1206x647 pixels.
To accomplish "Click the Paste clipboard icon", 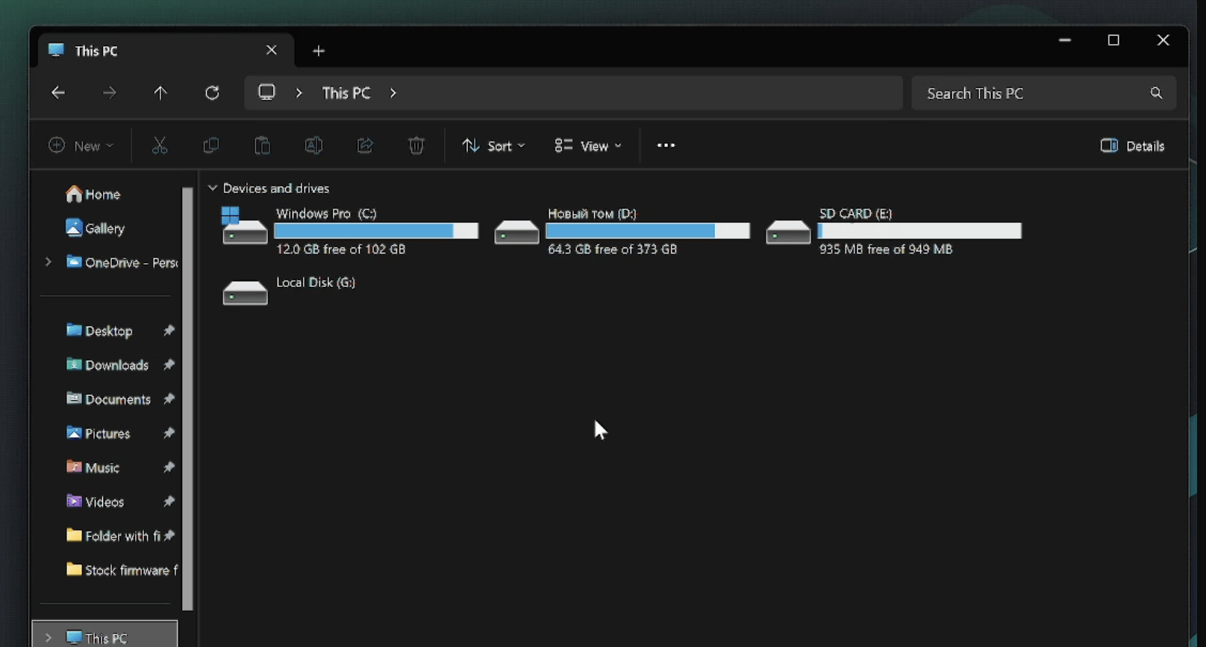I will point(262,145).
